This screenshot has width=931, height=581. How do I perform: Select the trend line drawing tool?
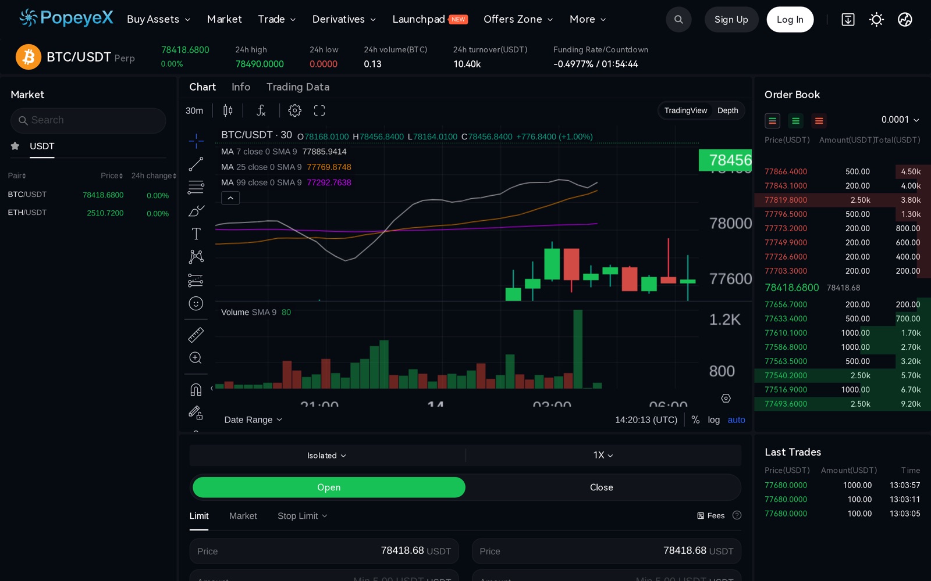coord(196,164)
